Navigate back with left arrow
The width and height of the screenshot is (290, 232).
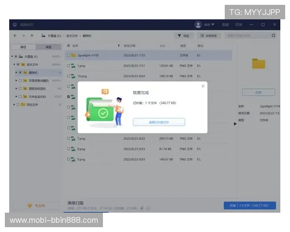coord(15,36)
